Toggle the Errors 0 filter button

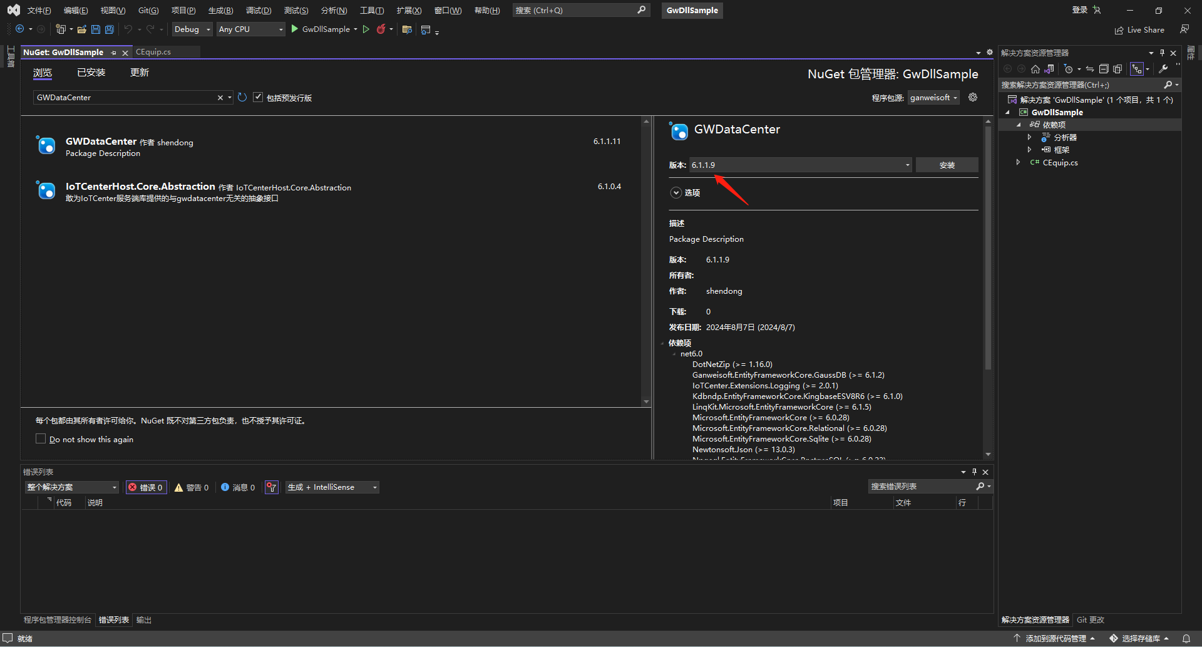pyautogui.click(x=146, y=487)
